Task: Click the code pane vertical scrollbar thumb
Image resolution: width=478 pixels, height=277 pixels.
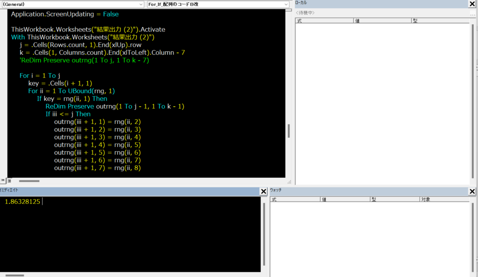Action: tap(288, 131)
